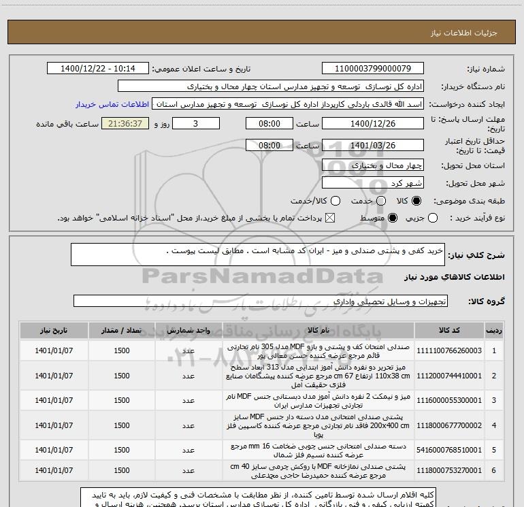Click the supplier notes text box at bottom
Image resolution: width=524 pixels, height=507 pixels.
259,497
